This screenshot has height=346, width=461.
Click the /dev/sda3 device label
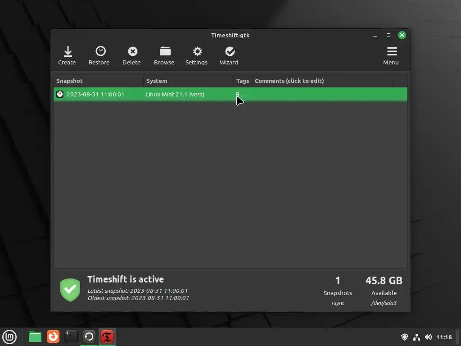click(x=384, y=303)
